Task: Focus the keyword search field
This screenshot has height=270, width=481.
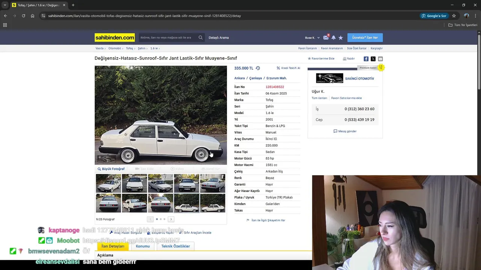Action: pos(168,37)
